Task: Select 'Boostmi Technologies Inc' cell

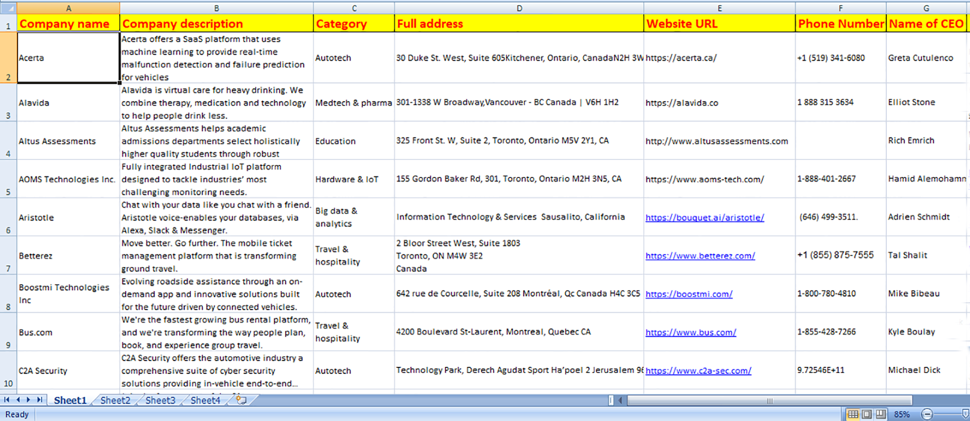Action: click(x=68, y=293)
